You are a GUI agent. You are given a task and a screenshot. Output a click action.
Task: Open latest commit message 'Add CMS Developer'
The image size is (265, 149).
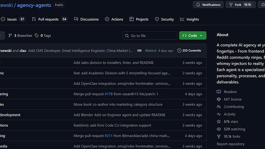tap(81, 51)
